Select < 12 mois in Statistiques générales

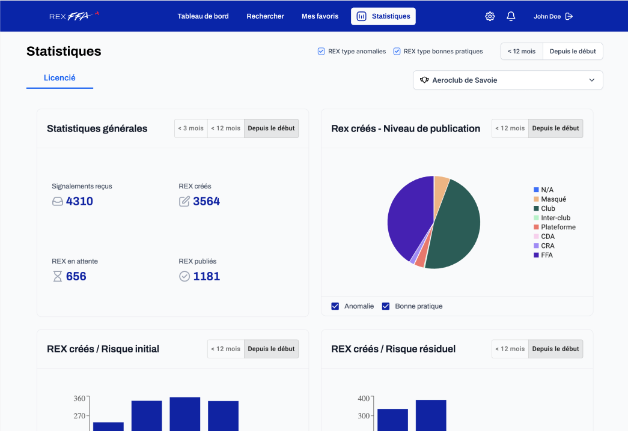click(x=226, y=128)
